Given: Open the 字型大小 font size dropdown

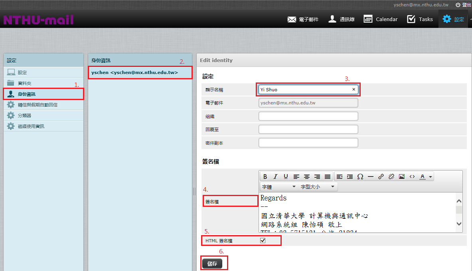Looking at the screenshot, I should point(317,187).
